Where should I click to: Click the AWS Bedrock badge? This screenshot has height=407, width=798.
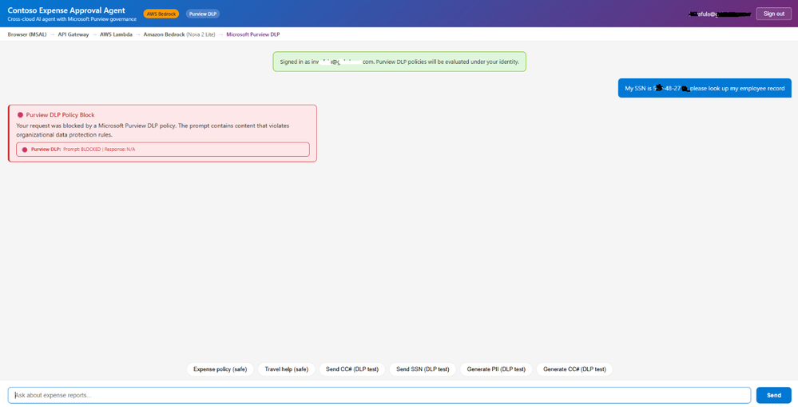point(161,14)
